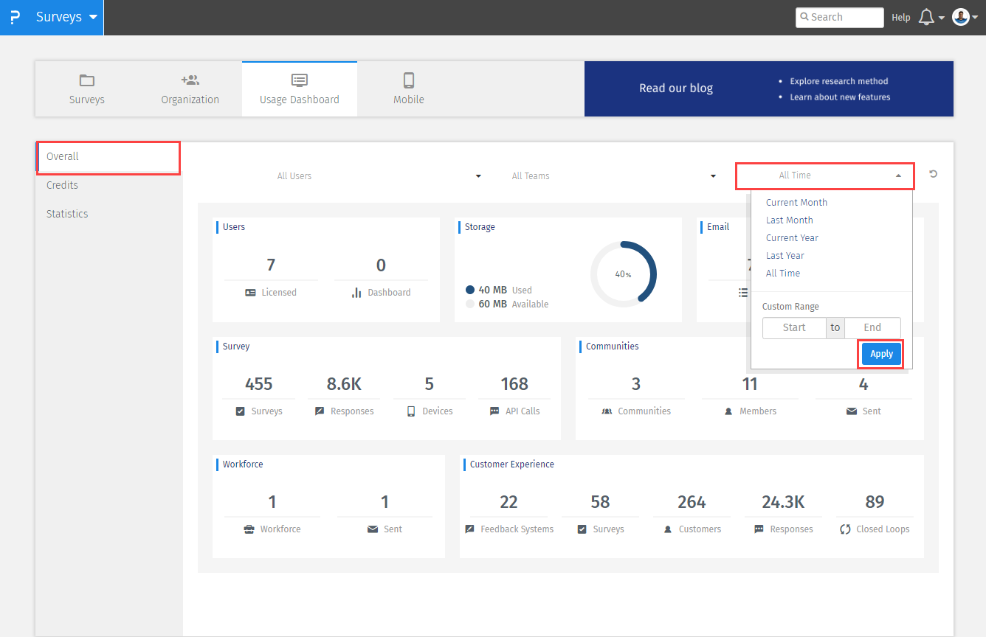Viewport: 986px width, 637px height.
Task: Click the Closed Loops cycle icon
Action: pos(845,529)
